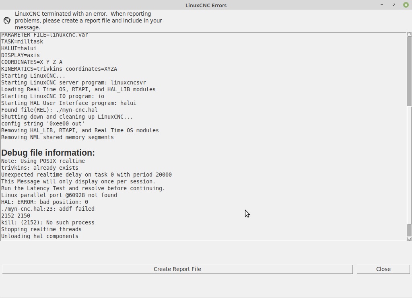Click the 'Starting LinuxCNC...' line
Viewport: 412px width, 298px height.
pyautogui.click(x=33, y=76)
